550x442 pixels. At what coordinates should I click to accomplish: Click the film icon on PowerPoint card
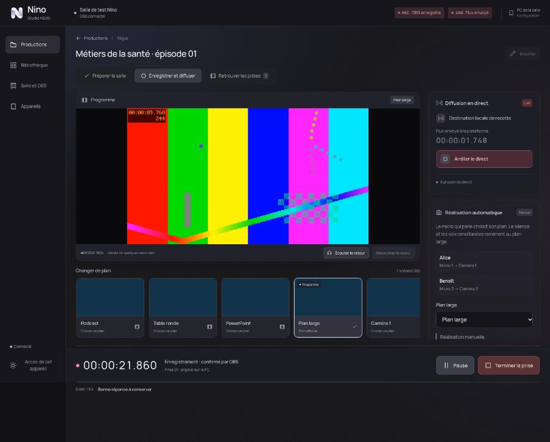(282, 327)
